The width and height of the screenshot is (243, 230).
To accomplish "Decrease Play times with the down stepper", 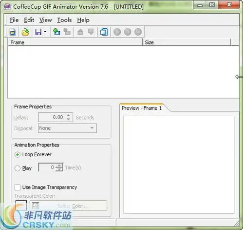I will (x=59, y=169).
